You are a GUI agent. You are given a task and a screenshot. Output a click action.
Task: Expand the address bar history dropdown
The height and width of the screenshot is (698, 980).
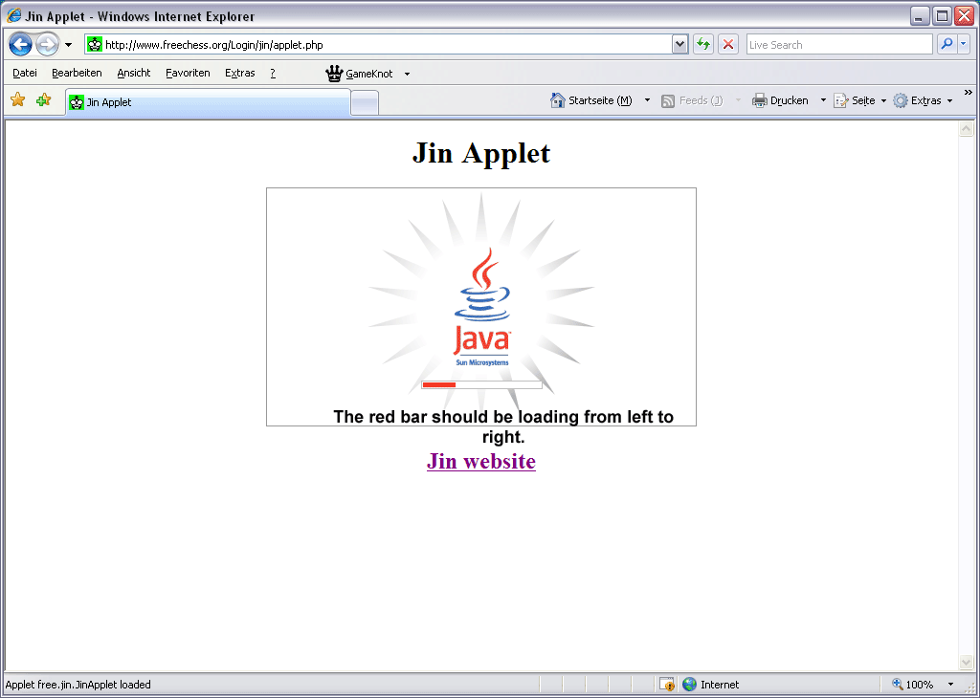(680, 44)
